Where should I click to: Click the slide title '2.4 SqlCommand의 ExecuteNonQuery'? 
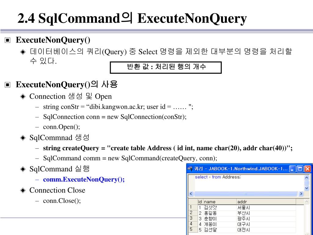[132, 18]
